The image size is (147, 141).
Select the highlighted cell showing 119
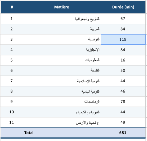123,39
